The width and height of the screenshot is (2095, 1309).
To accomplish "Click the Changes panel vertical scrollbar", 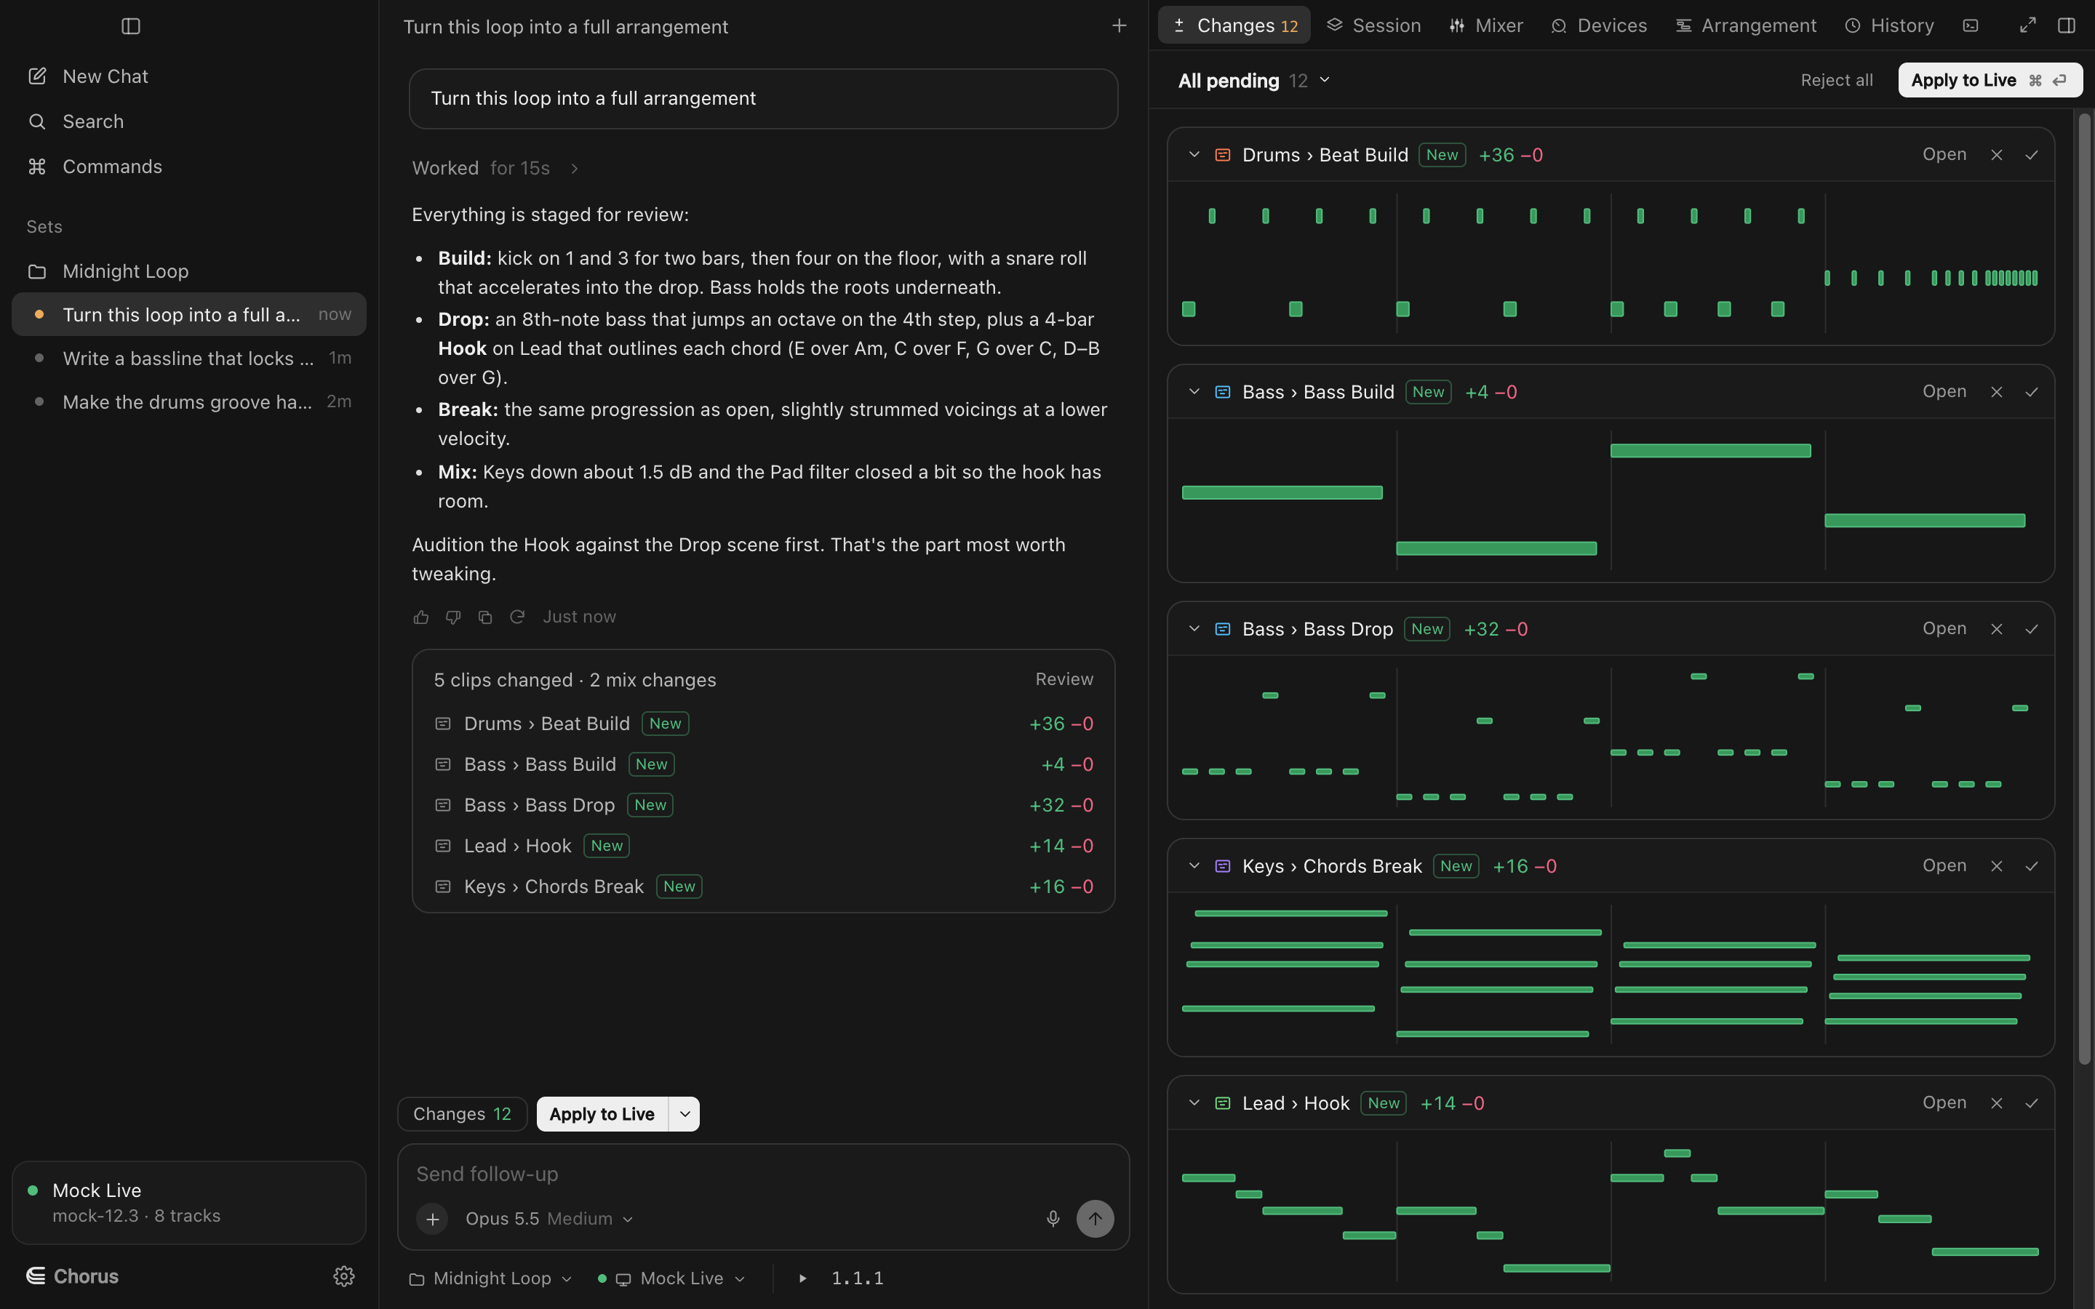I will 2084,589.
